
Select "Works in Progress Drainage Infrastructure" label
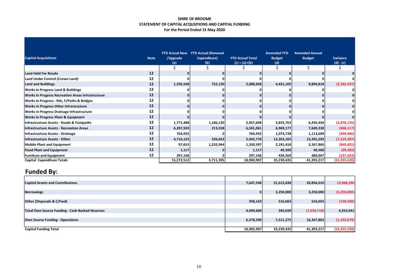pos(58,111)
